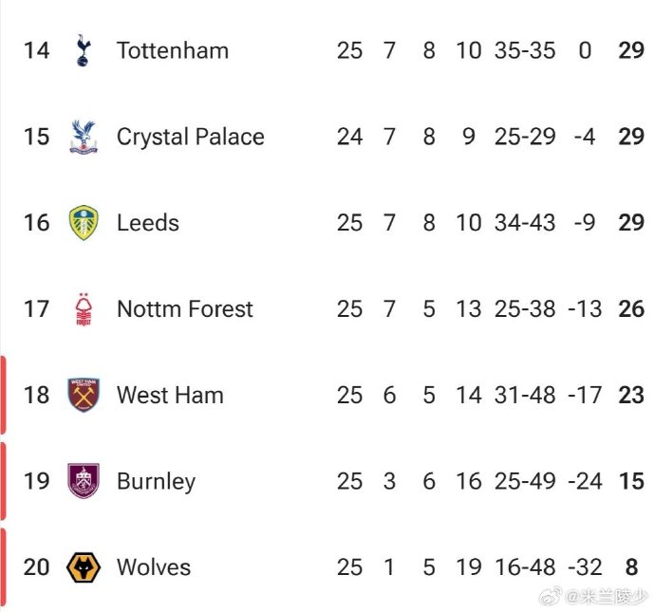
Task: Click the Crystal Palace club crest
Action: click(x=84, y=137)
